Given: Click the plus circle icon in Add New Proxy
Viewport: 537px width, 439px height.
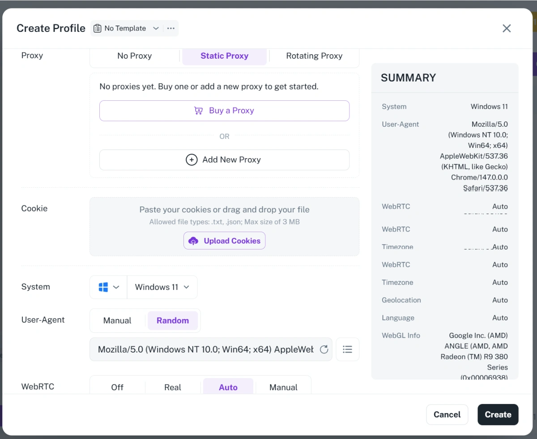Looking at the screenshot, I should pyautogui.click(x=192, y=160).
